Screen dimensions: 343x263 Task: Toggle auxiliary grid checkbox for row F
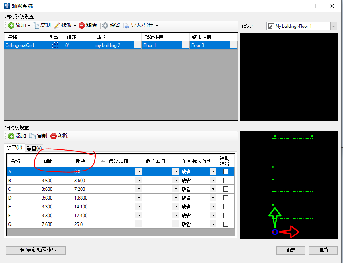226,216
